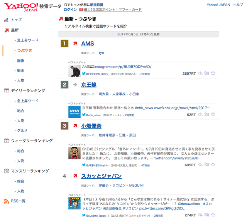Click 新規取得 link in header
The image size is (247, 221).
pos(96,5)
